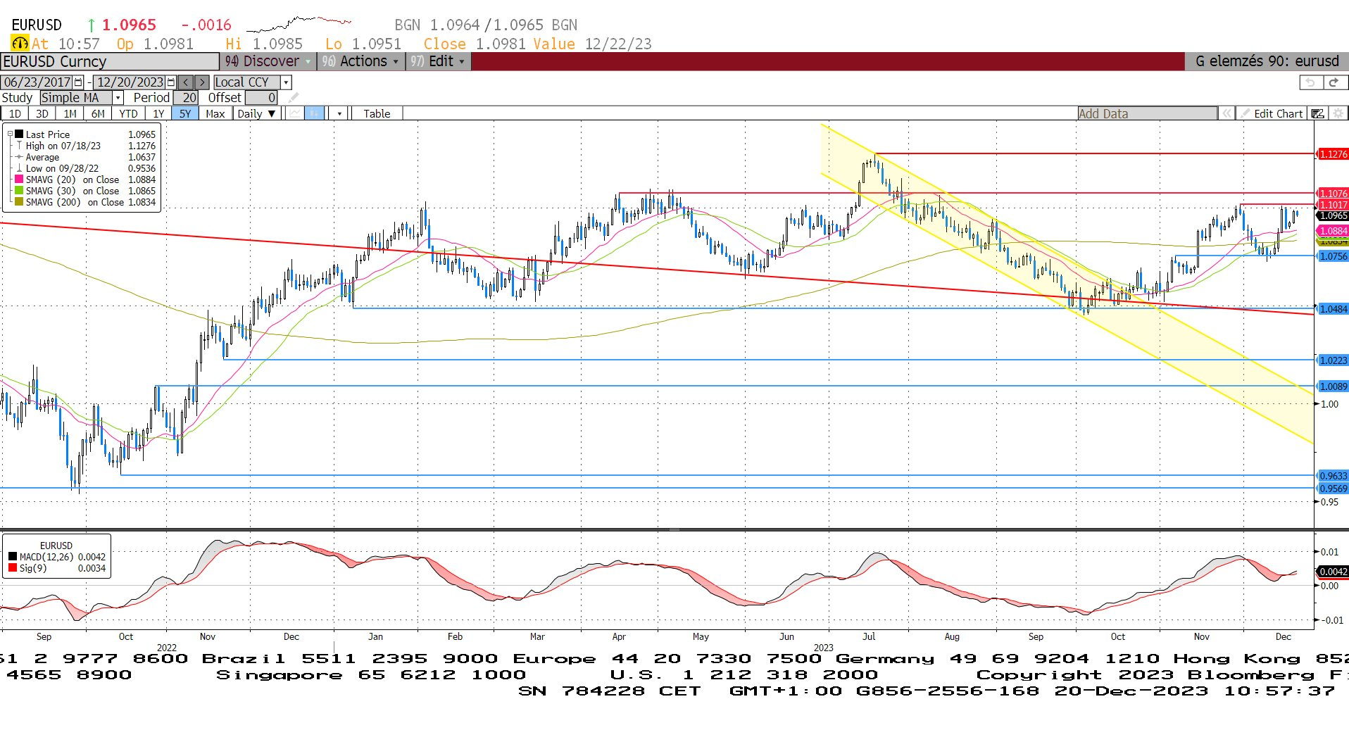Expand the 94) Discover menu

click(x=268, y=61)
